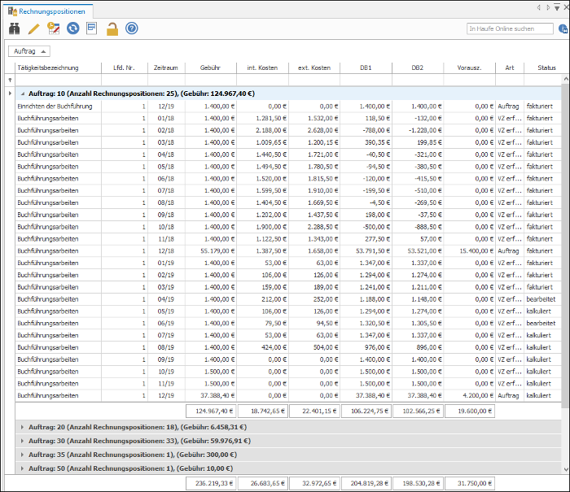Sort by Lfd. Nr. column header
The height and width of the screenshot is (492, 570).
[x=125, y=67]
